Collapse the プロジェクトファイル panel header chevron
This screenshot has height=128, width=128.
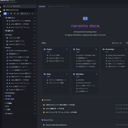click(35, 10)
